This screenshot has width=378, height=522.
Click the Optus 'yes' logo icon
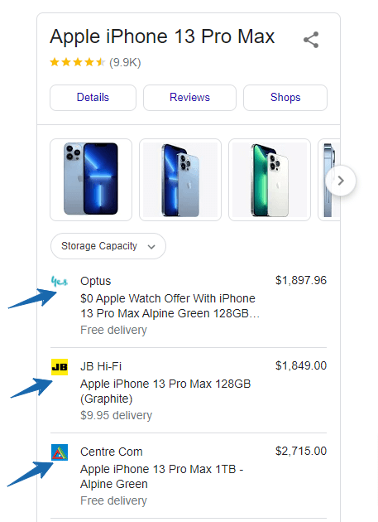(x=60, y=282)
